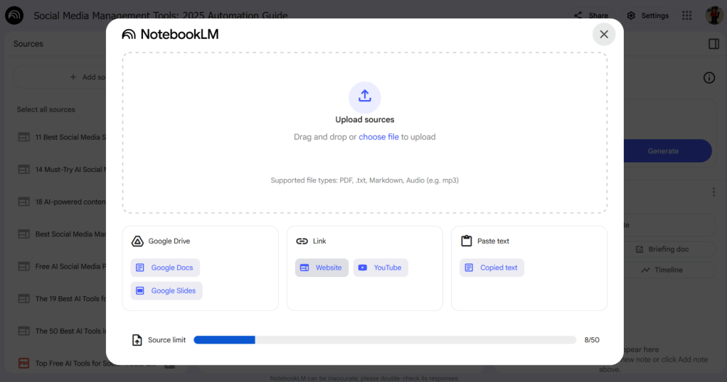
Task: Click the Source limit progress bar
Action: [x=385, y=340]
